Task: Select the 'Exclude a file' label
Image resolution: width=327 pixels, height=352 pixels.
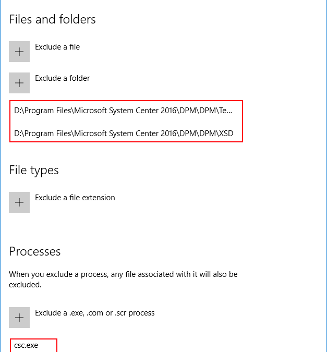Action: 57,47
